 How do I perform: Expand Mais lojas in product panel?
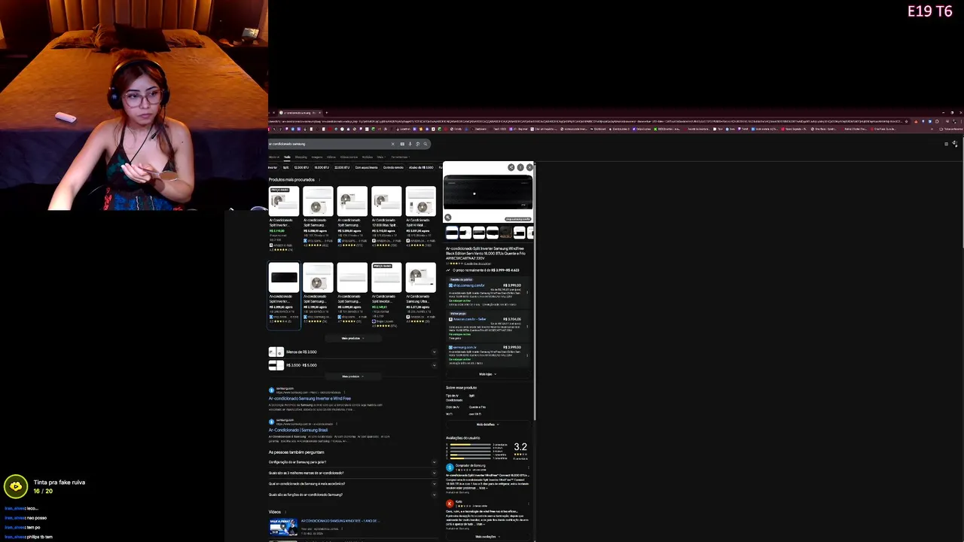coord(487,374)
